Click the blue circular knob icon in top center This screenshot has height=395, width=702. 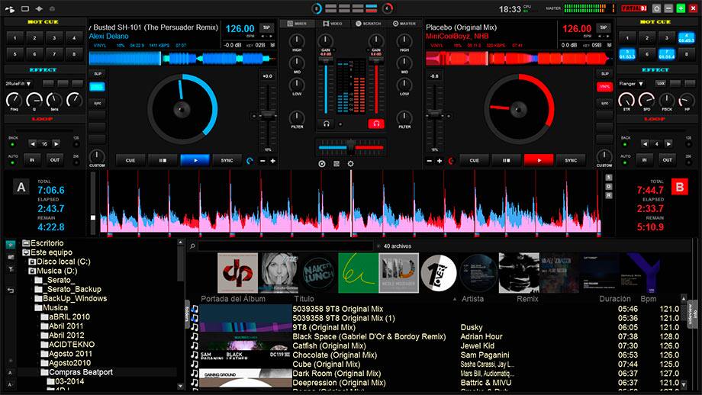coord(317,8)
